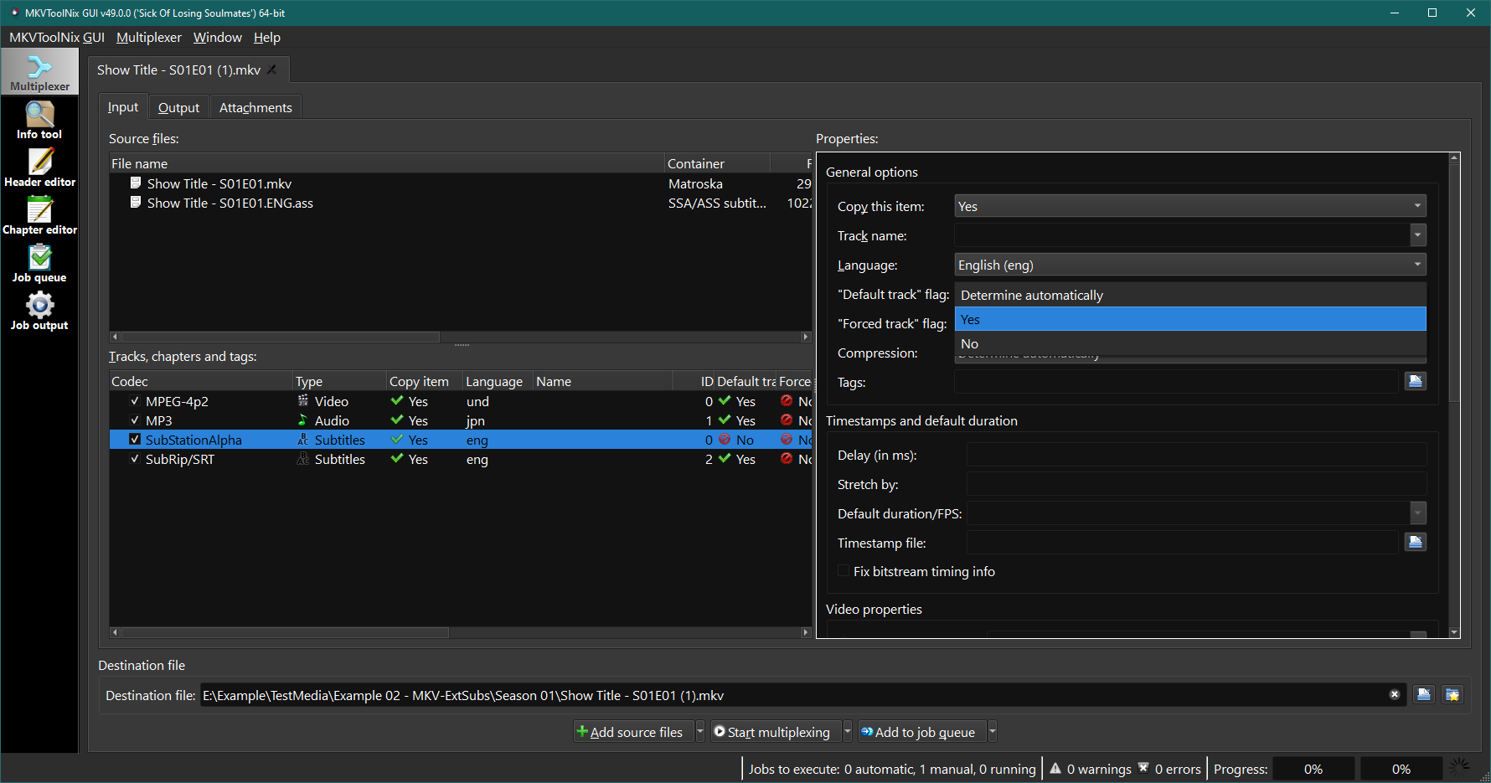This screenshot has height=783, width=1491.
Task: Open the Job queue
Action: [x=39, y=263]
